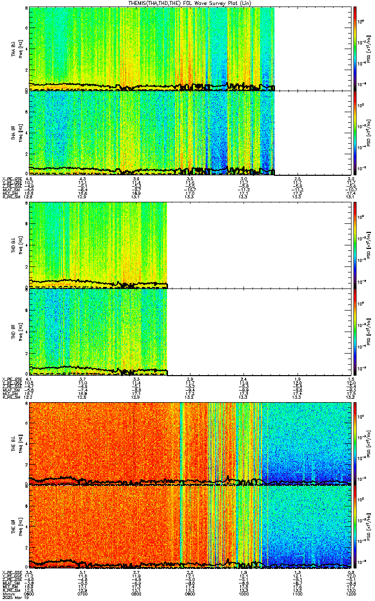The height and width of the screenshot is (601, 375).
Task: Click the 'THA B‖ freq [Hz]' y-axis label
Action: point(16,132)
